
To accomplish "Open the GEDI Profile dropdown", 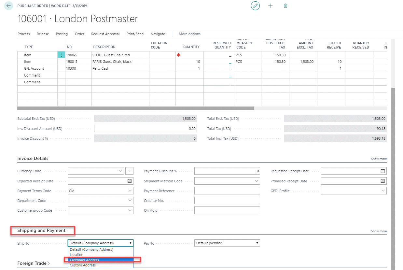I will [x=383, y=191].
